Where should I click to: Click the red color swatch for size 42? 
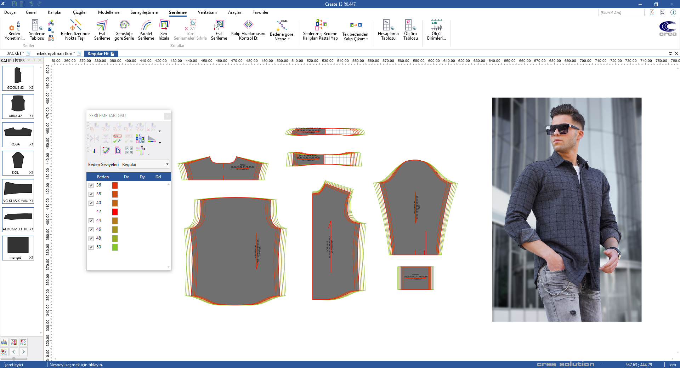(115, 212)
